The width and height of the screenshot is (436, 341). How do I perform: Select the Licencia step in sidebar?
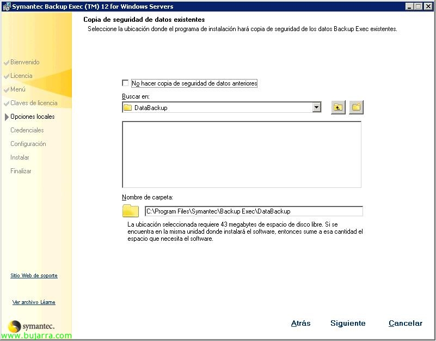[21, 76]
